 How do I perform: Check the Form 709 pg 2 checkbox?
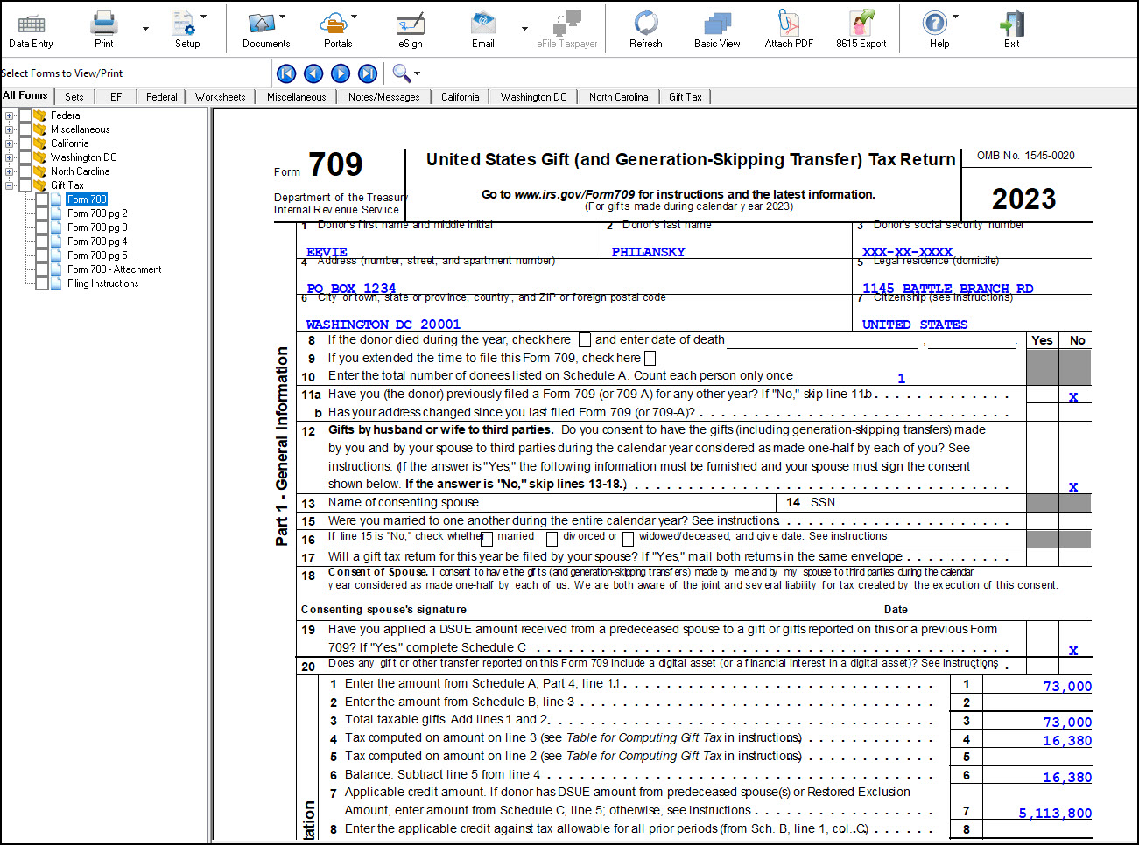[42, 213]
